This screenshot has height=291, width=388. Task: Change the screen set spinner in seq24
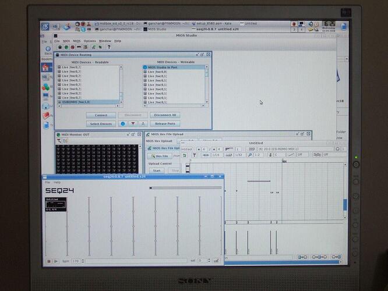tap(209, 261)
